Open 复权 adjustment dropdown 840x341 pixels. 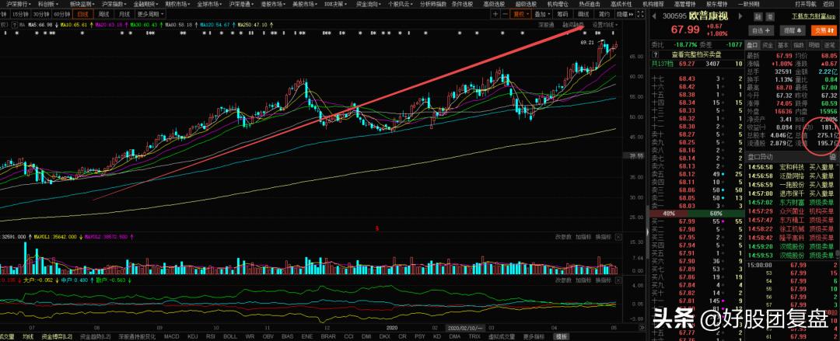[520, 15]
